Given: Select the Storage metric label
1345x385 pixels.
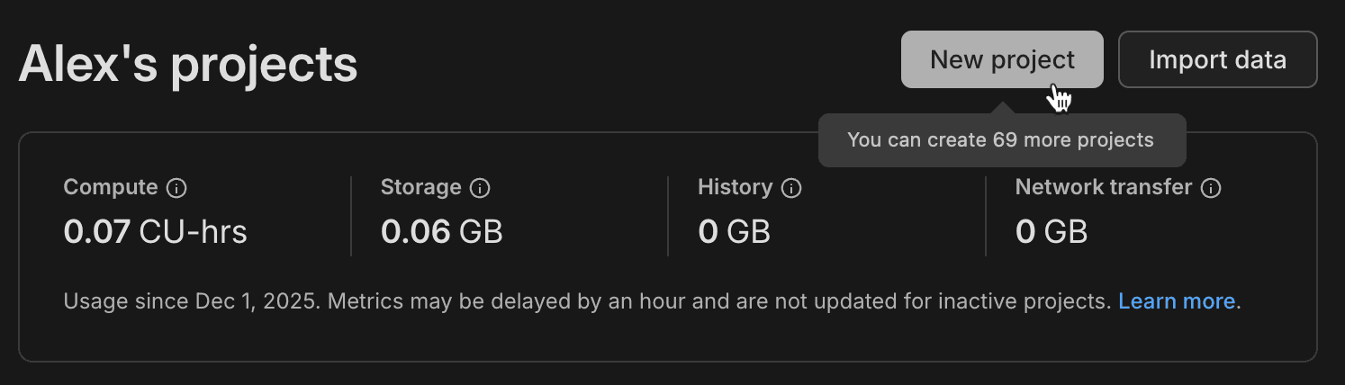Looking at the screenshot, I should coord(420,188).
